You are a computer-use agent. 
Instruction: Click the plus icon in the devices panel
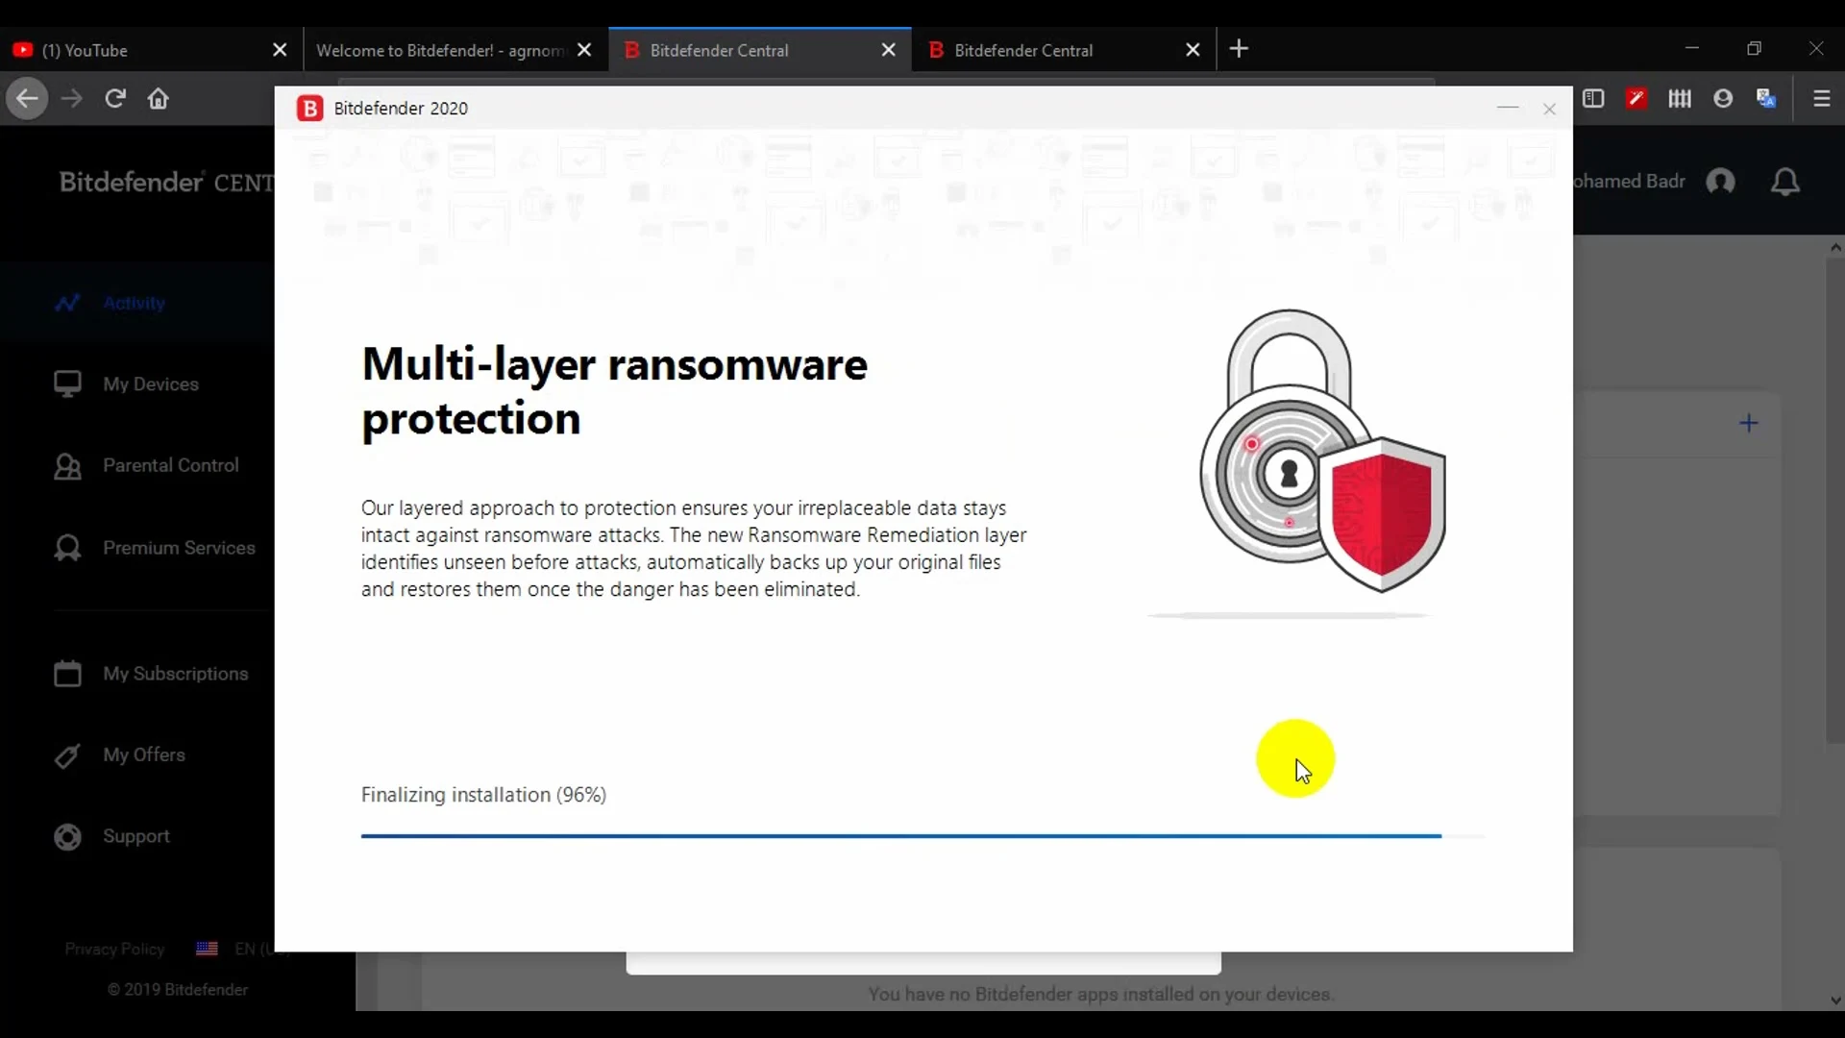tap(1749, 423)
